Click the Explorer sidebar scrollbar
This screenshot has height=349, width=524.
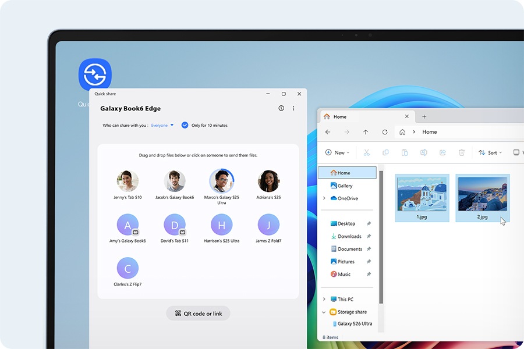tap(381, 237)
